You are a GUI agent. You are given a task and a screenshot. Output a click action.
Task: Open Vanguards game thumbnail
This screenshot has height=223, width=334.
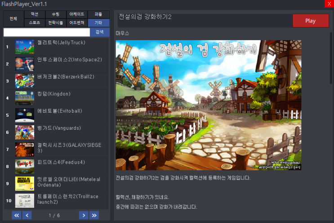pyautogui.click(x=25, y=132)
